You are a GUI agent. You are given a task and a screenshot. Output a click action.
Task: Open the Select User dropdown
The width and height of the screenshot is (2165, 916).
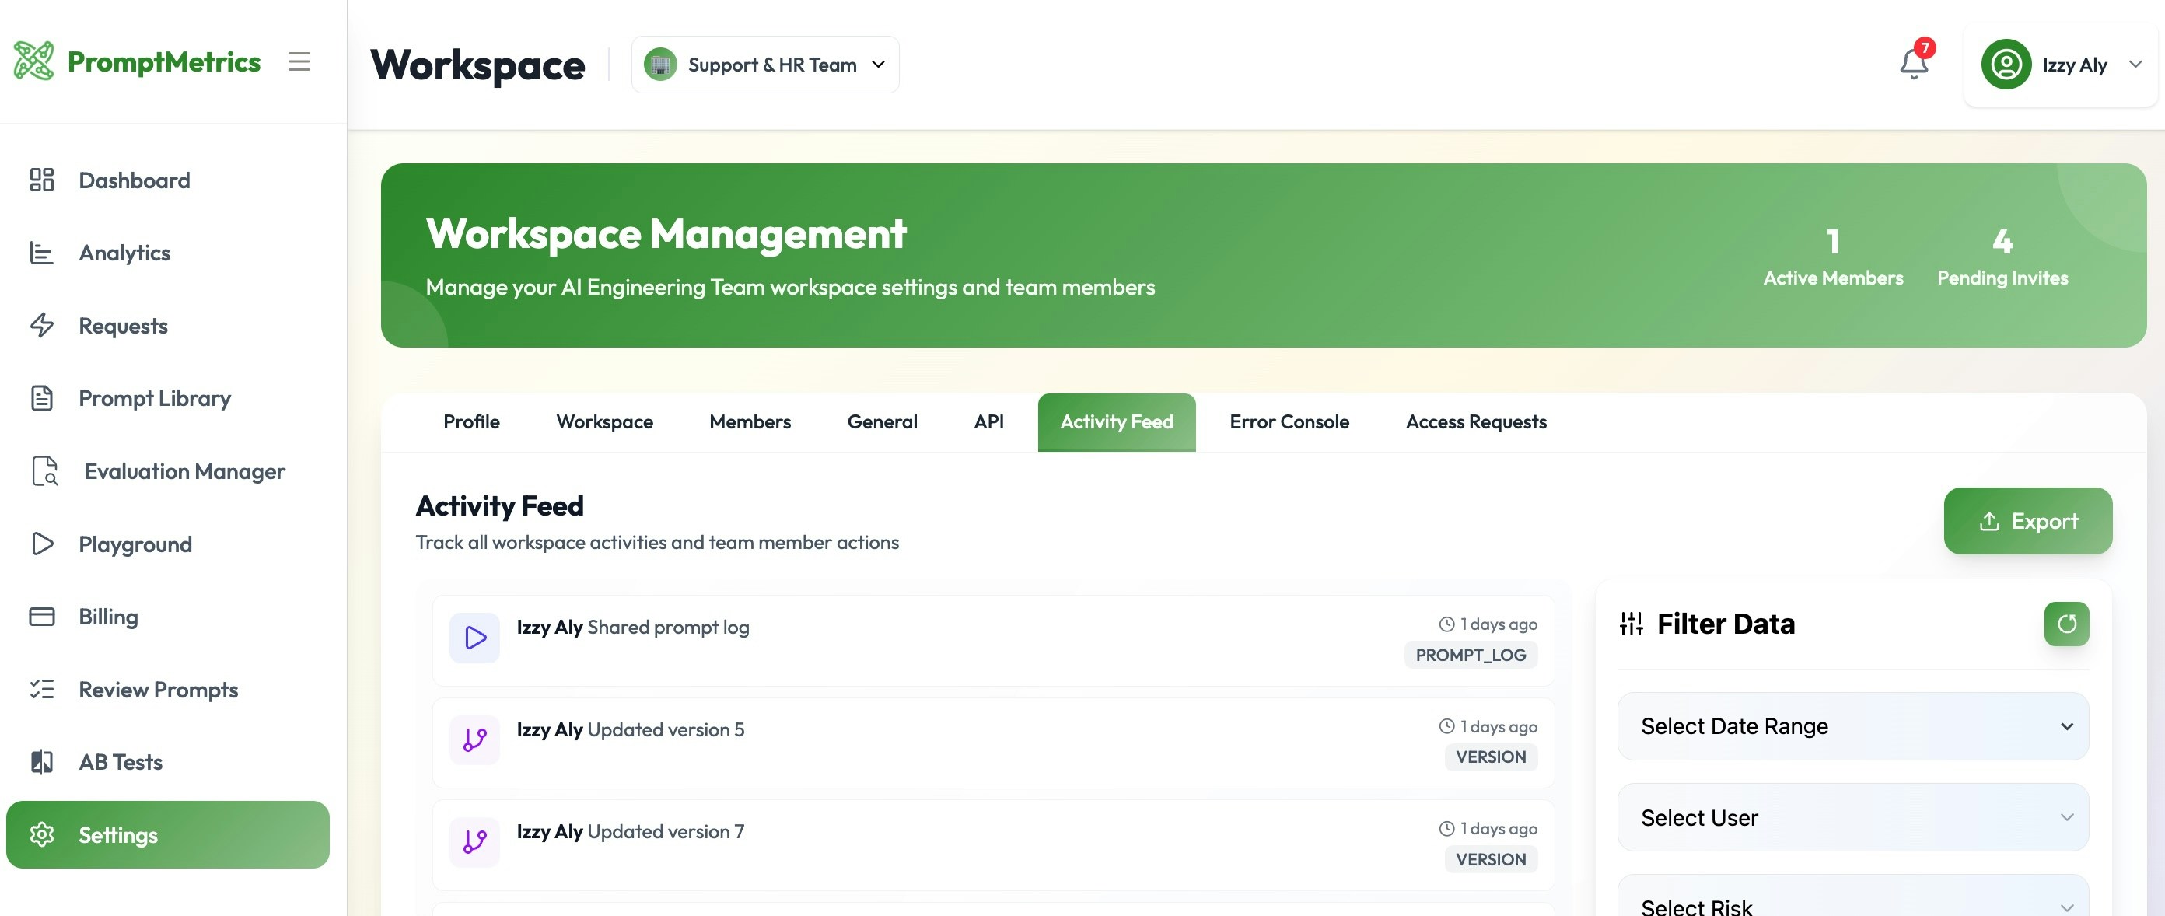1852,818
